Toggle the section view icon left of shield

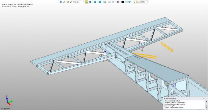coord(114,2)
